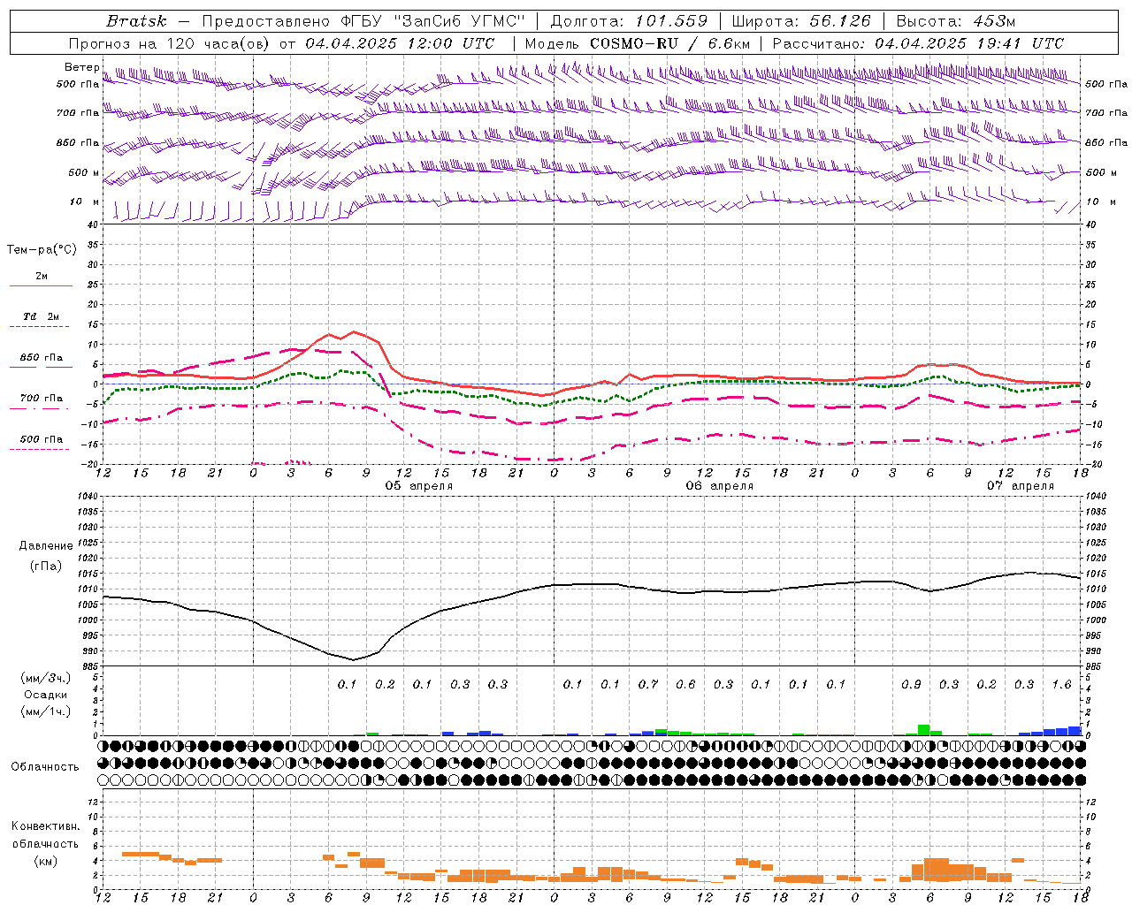1132x905 pixels.
Task: Click the temperature axis title "Тем-ра(°C)"
Action: 42,250
